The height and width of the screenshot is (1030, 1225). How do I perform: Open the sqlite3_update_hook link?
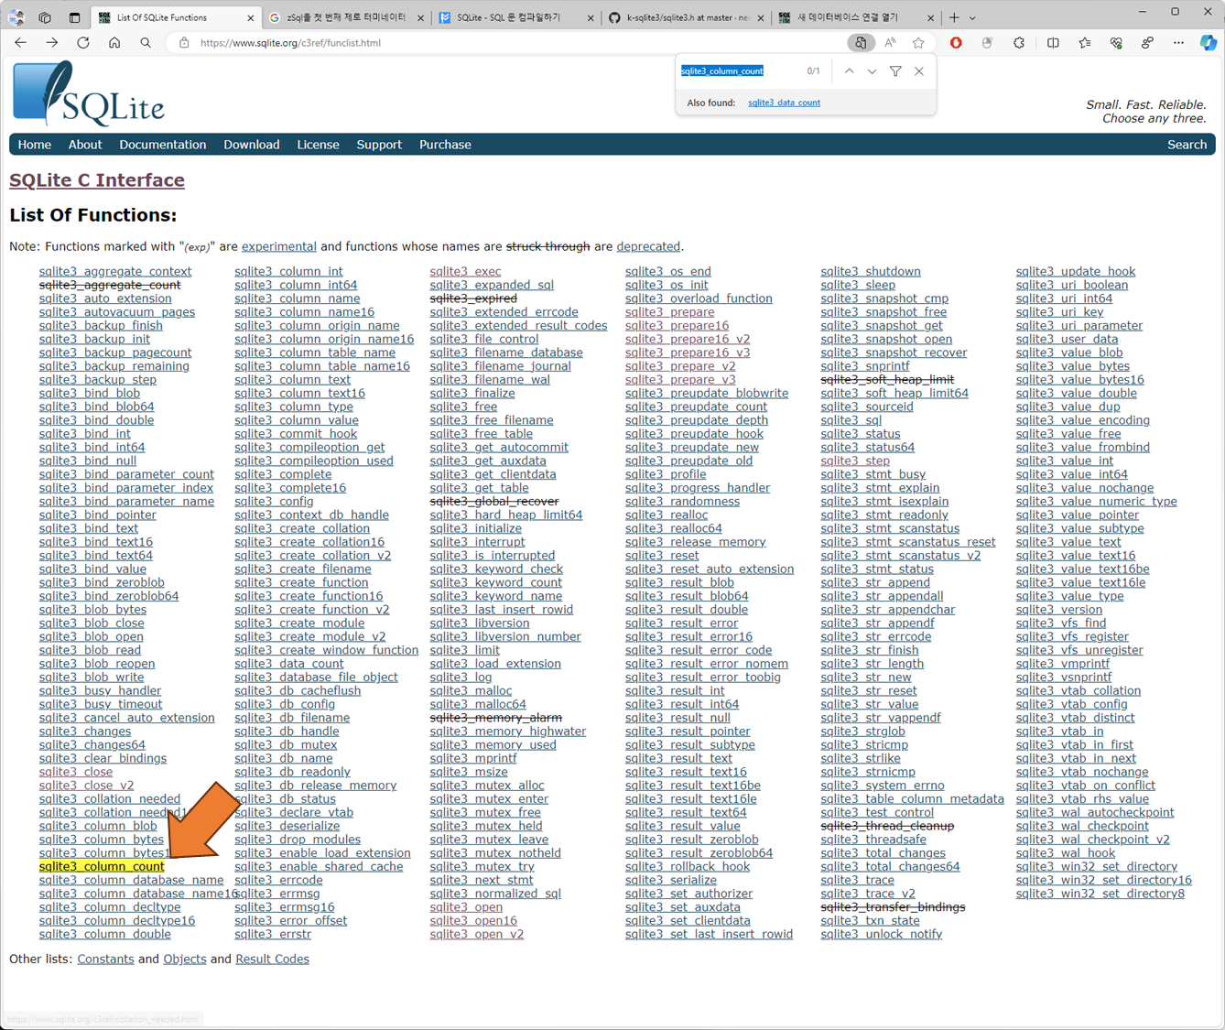(1076, 271)
